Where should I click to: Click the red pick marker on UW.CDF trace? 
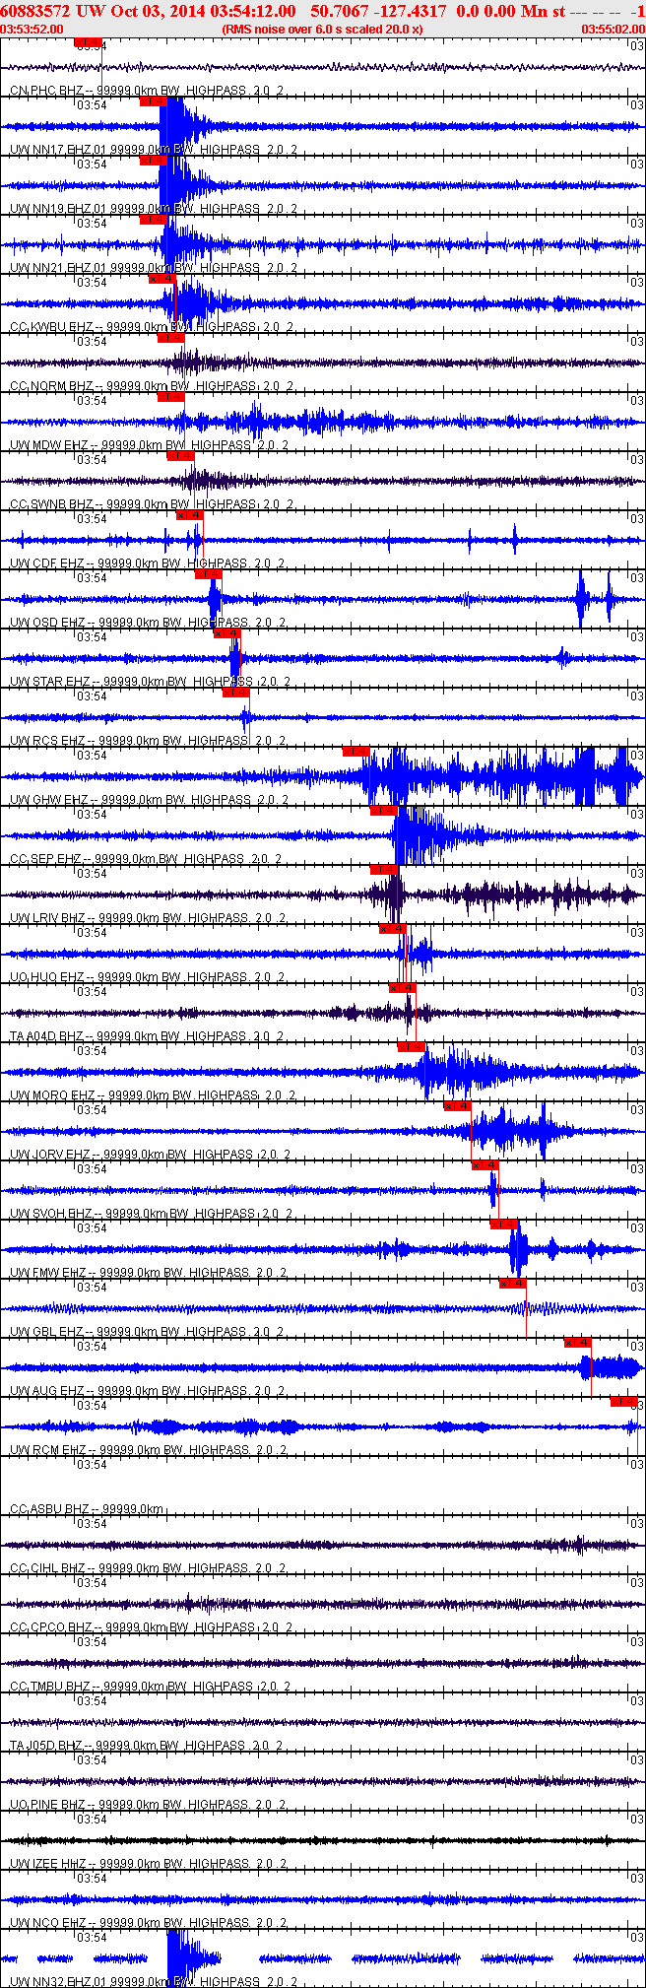point(190,515)
